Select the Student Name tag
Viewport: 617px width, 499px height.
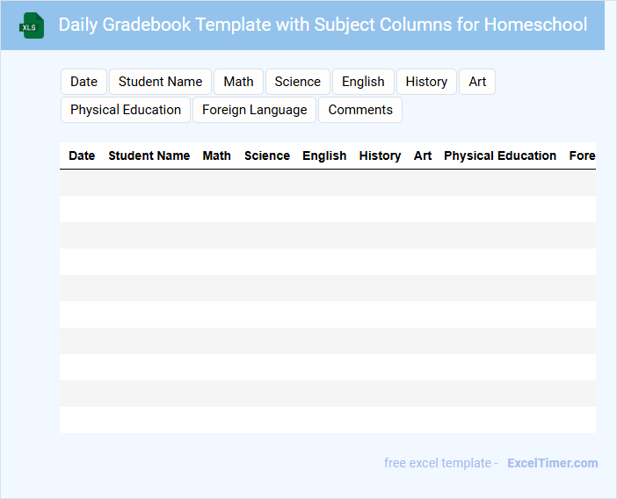pos(160,82)
